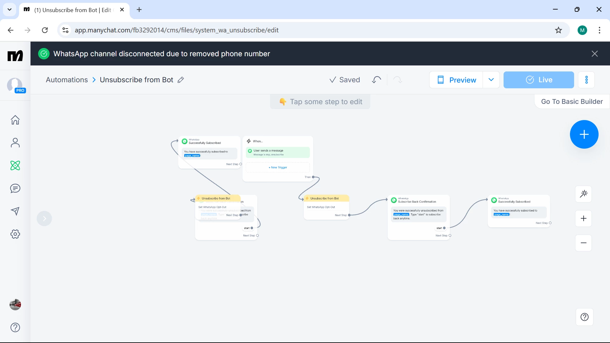The image size is (610, 343).
Task: Undo the last change
Action: [376, 80]
